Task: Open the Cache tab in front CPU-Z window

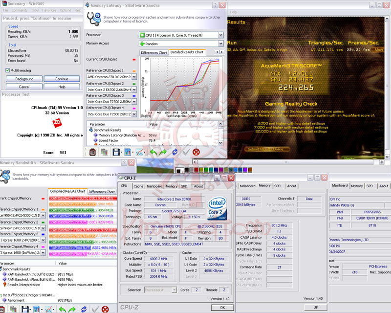Action: click(138, 186)
